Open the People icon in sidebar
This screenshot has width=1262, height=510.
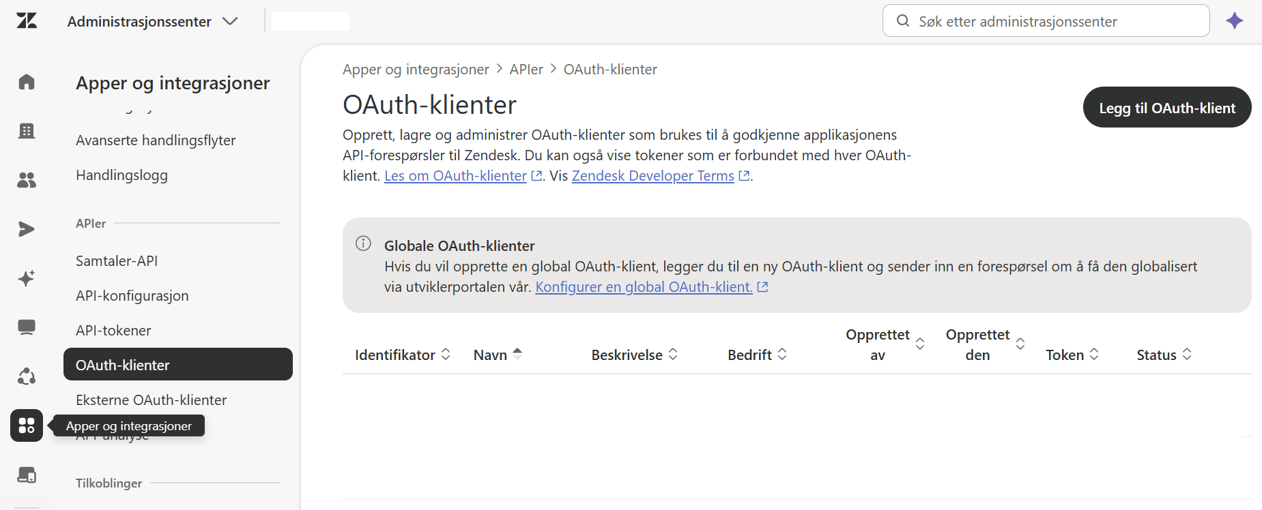coord(27,180)
